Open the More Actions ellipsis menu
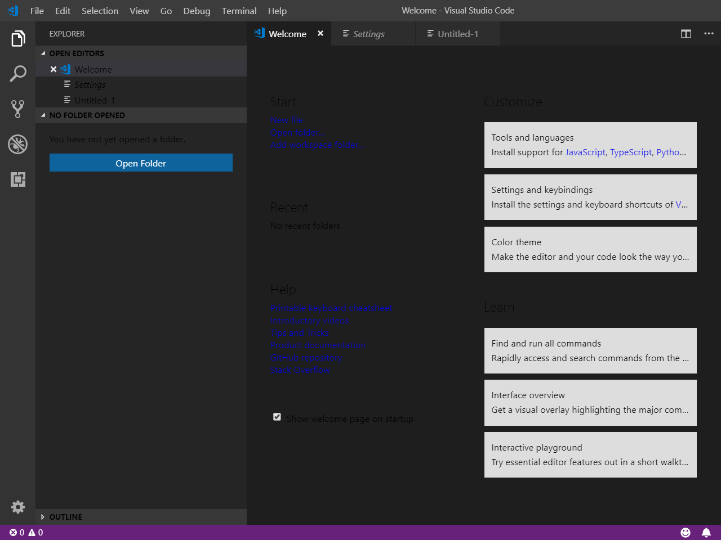The image size is (721, 540). (709, 34)
